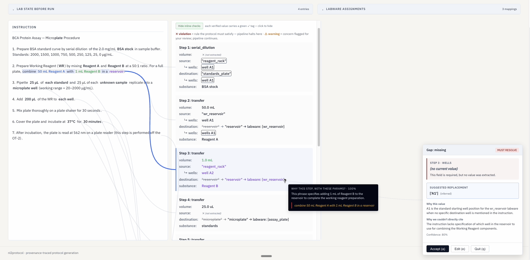Click the 25.0 uL volume in Step 4

pyautogui.click(x=208, y=207)
